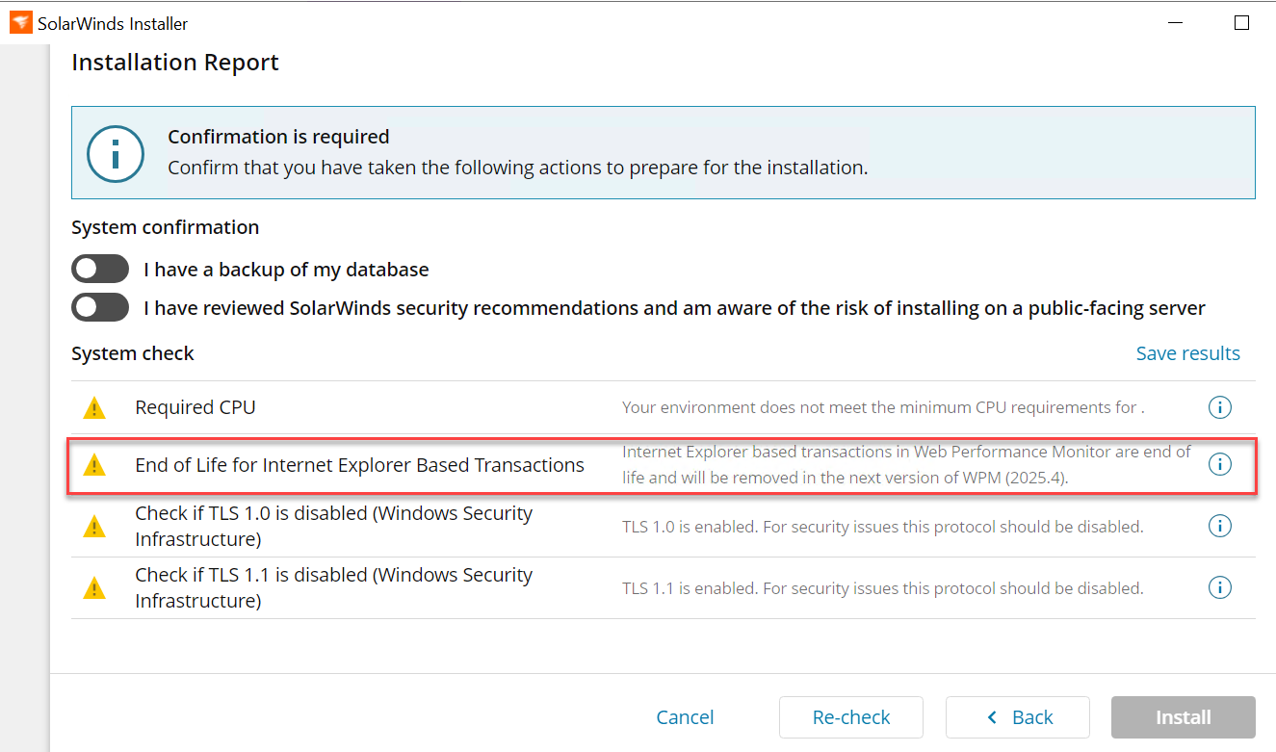Click the Confirmation is required info icon

point(116,153)
